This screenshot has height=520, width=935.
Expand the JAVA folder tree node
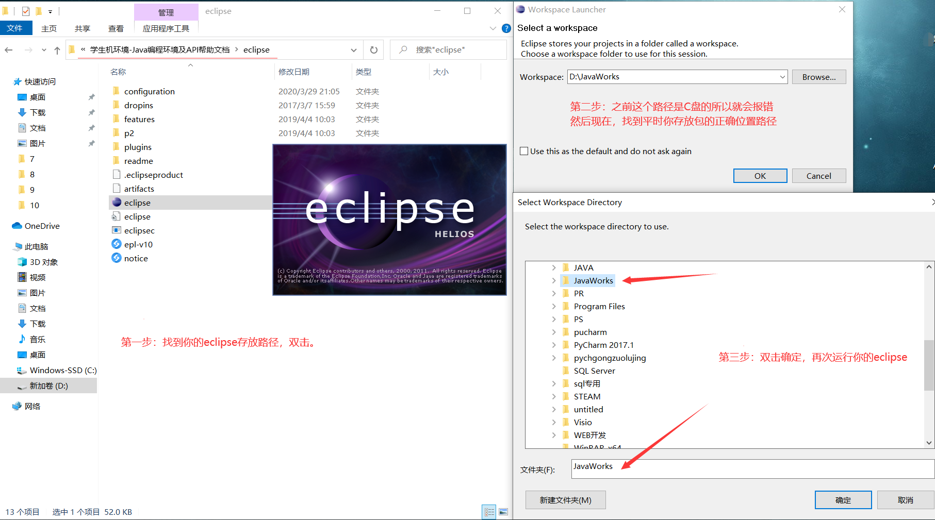point(554,267)
